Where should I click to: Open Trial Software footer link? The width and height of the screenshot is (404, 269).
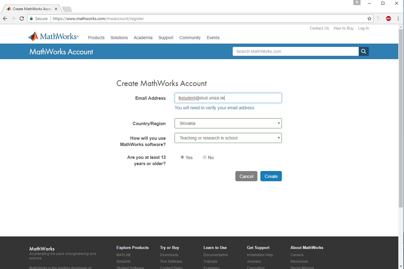pos(171,262)
